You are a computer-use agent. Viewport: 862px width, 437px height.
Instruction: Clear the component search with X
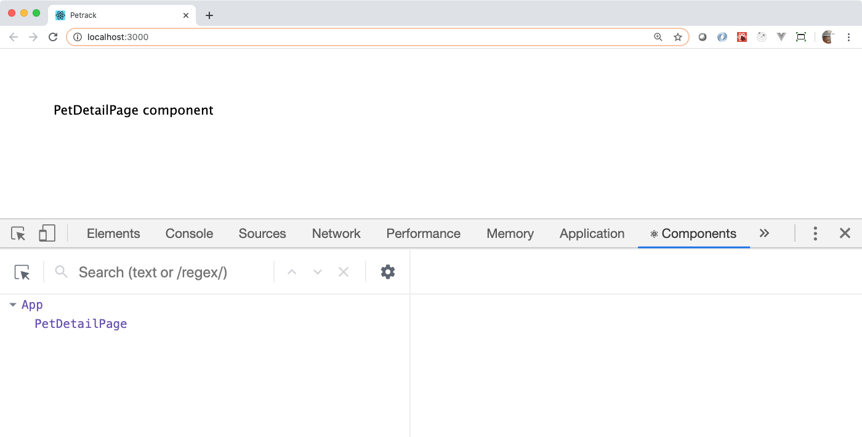[x=344, y=272]
